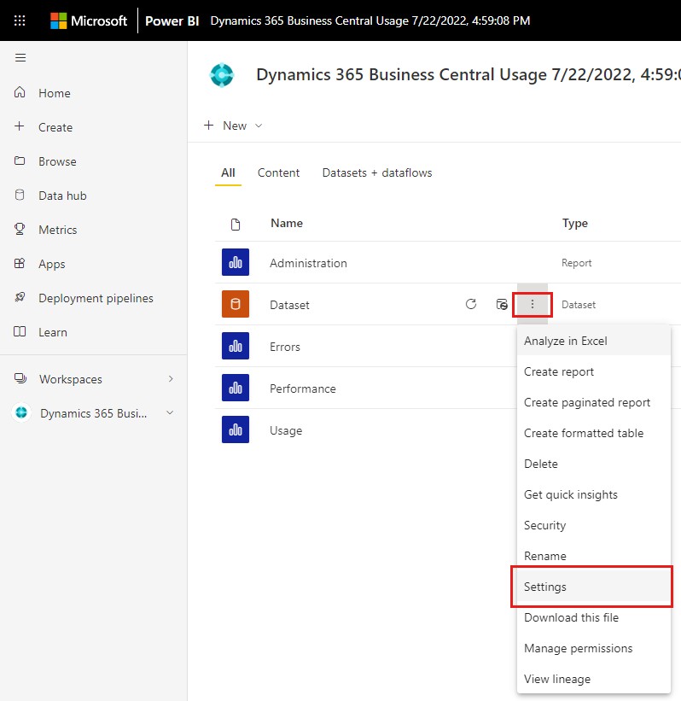The height and width of the screenshot is (701, 681).
Task: Collapse the navigation pane hamburger icon
Action: [20, 58]
